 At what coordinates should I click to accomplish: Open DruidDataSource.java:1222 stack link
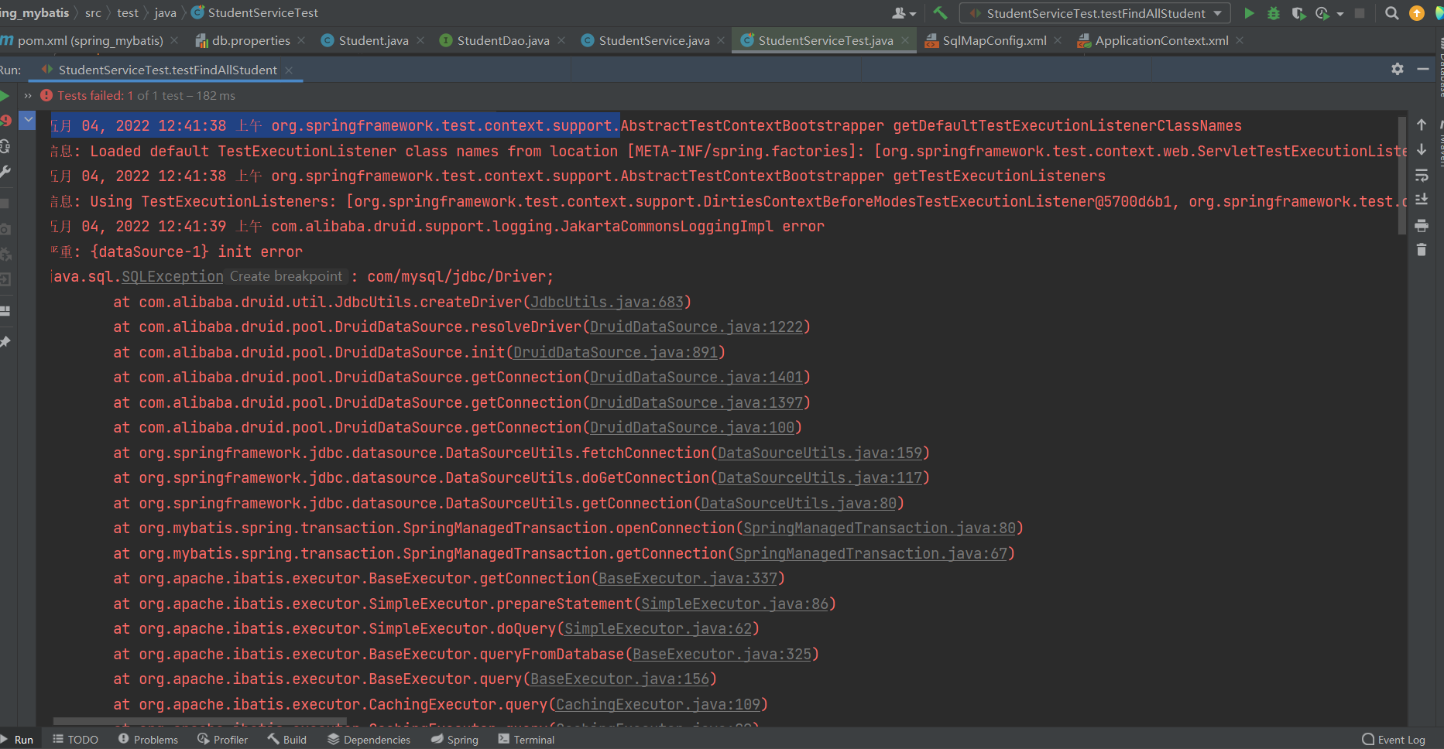696,327
